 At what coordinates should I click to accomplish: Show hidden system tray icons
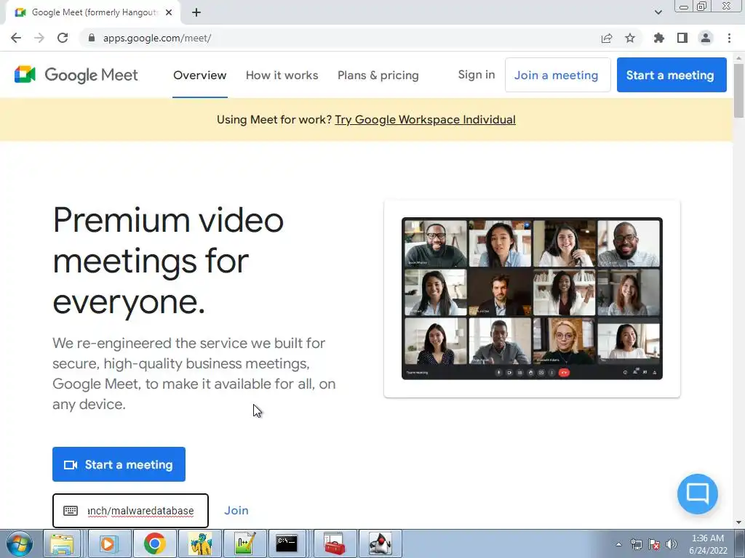point(618,544)
